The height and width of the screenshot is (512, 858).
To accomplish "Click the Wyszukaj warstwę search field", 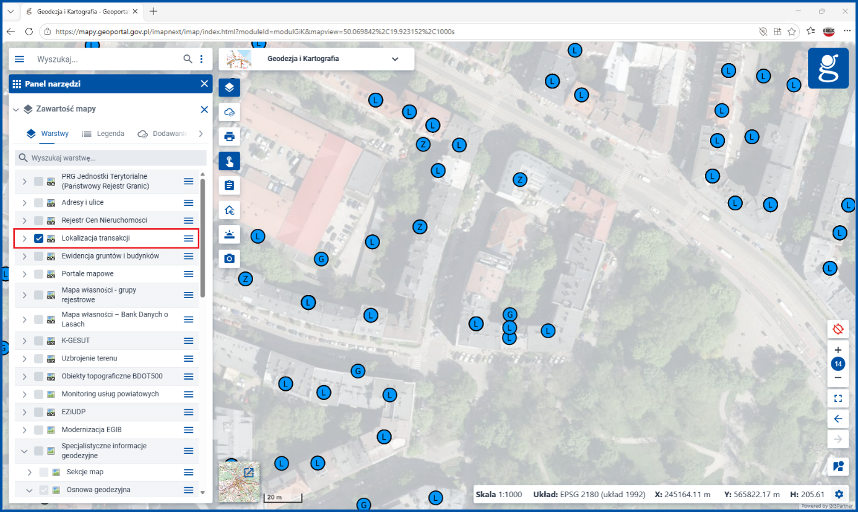I will tap(111, 158).
